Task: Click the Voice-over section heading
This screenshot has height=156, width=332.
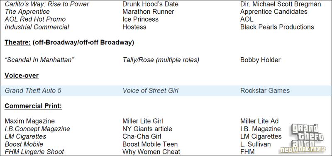Action: (22, 76)
